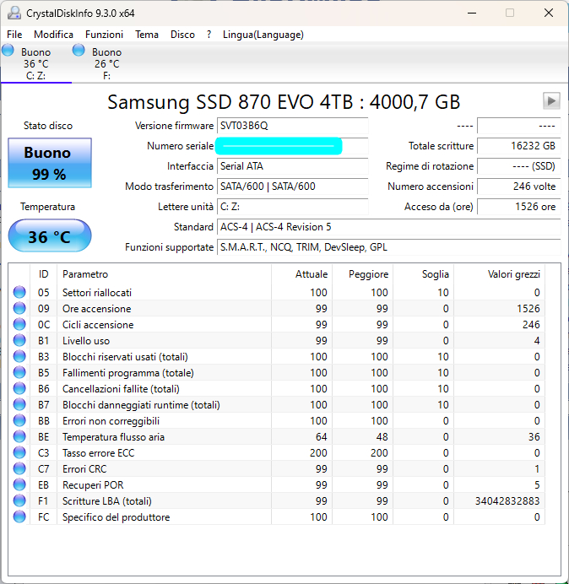This screenshot has height=584, width=569.
Task: Select the 'Livello uso' parameter text
Action: click(x=86, y=341)
